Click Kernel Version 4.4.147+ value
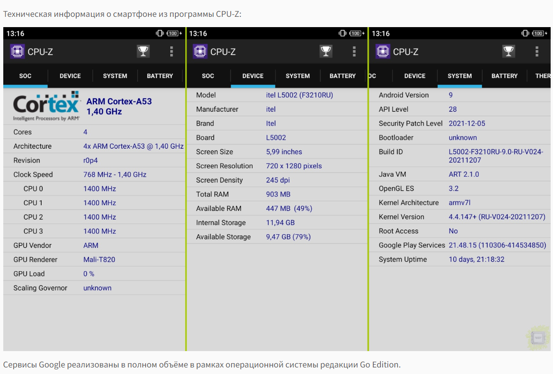Viewport: 553px width, 374px height. 496,217
